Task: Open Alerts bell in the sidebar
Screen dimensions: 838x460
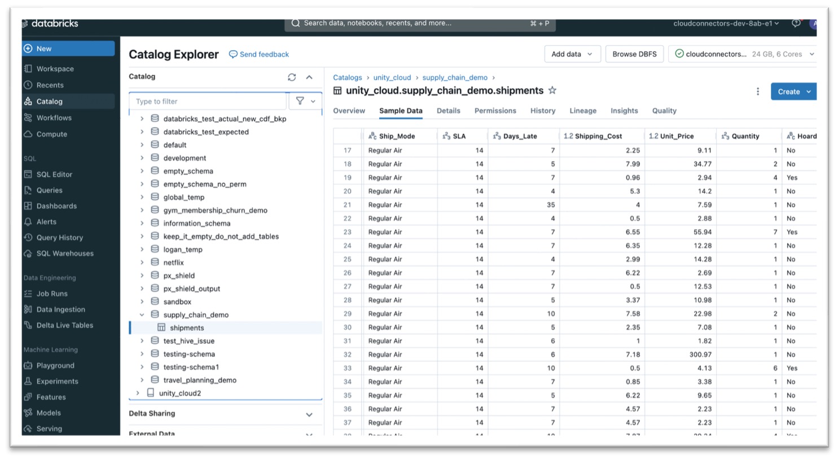Action: coord(28,222)
